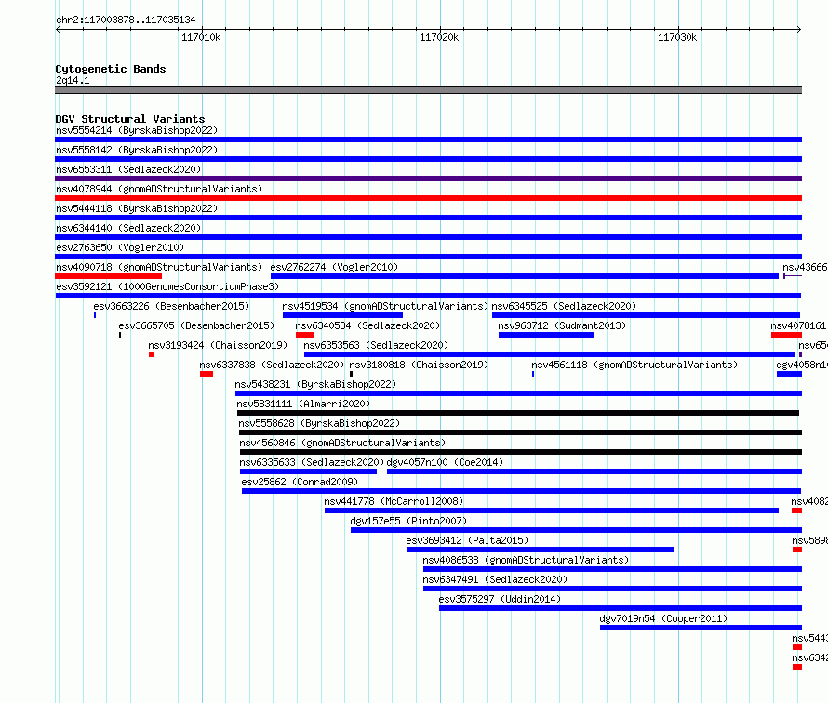Click the gray 2q14.1 cytogenetic band
Screen dimensions: 828x703
(428, 90)
